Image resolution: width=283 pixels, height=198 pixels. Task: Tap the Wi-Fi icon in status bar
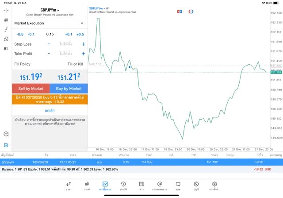point(264,3)
